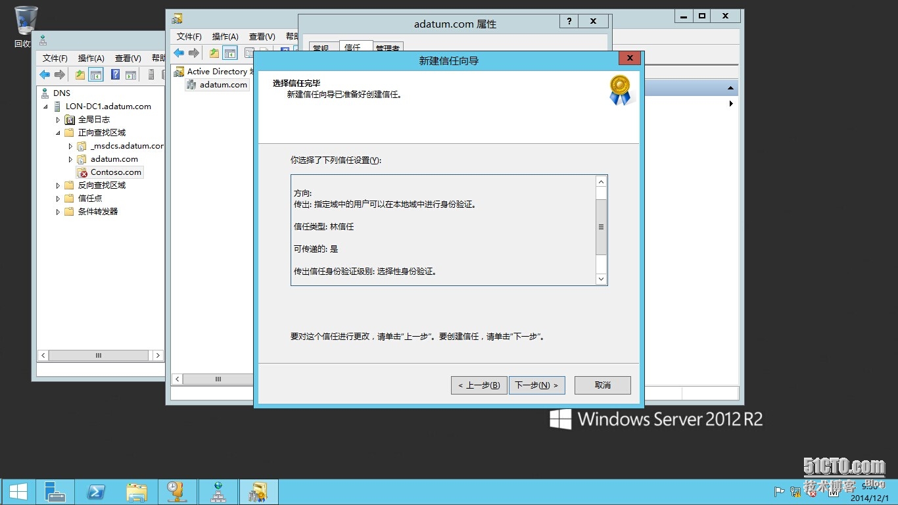This screenshot has height=505, width=898.
Task: Click help ? button on adatum.com 属性
Action: [x=569, y=21]
